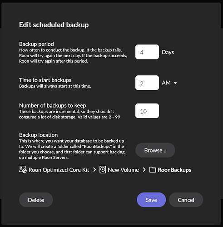Open the AM/PM dropdown arrow
This screenshot has width=223, height=227.
point(175,83)
